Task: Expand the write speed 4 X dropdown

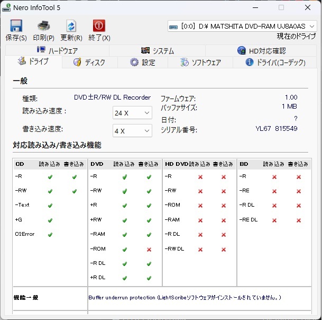Action: pos(132,131)
